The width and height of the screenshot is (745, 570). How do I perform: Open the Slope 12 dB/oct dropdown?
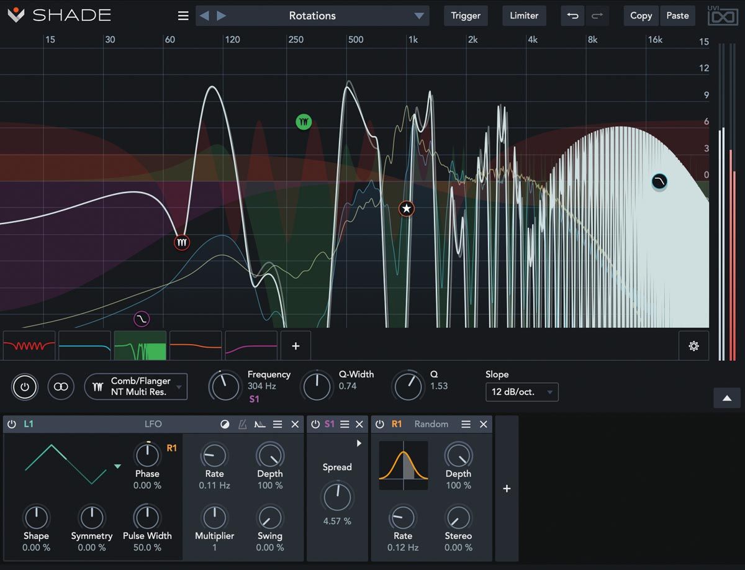click(521, 392)
